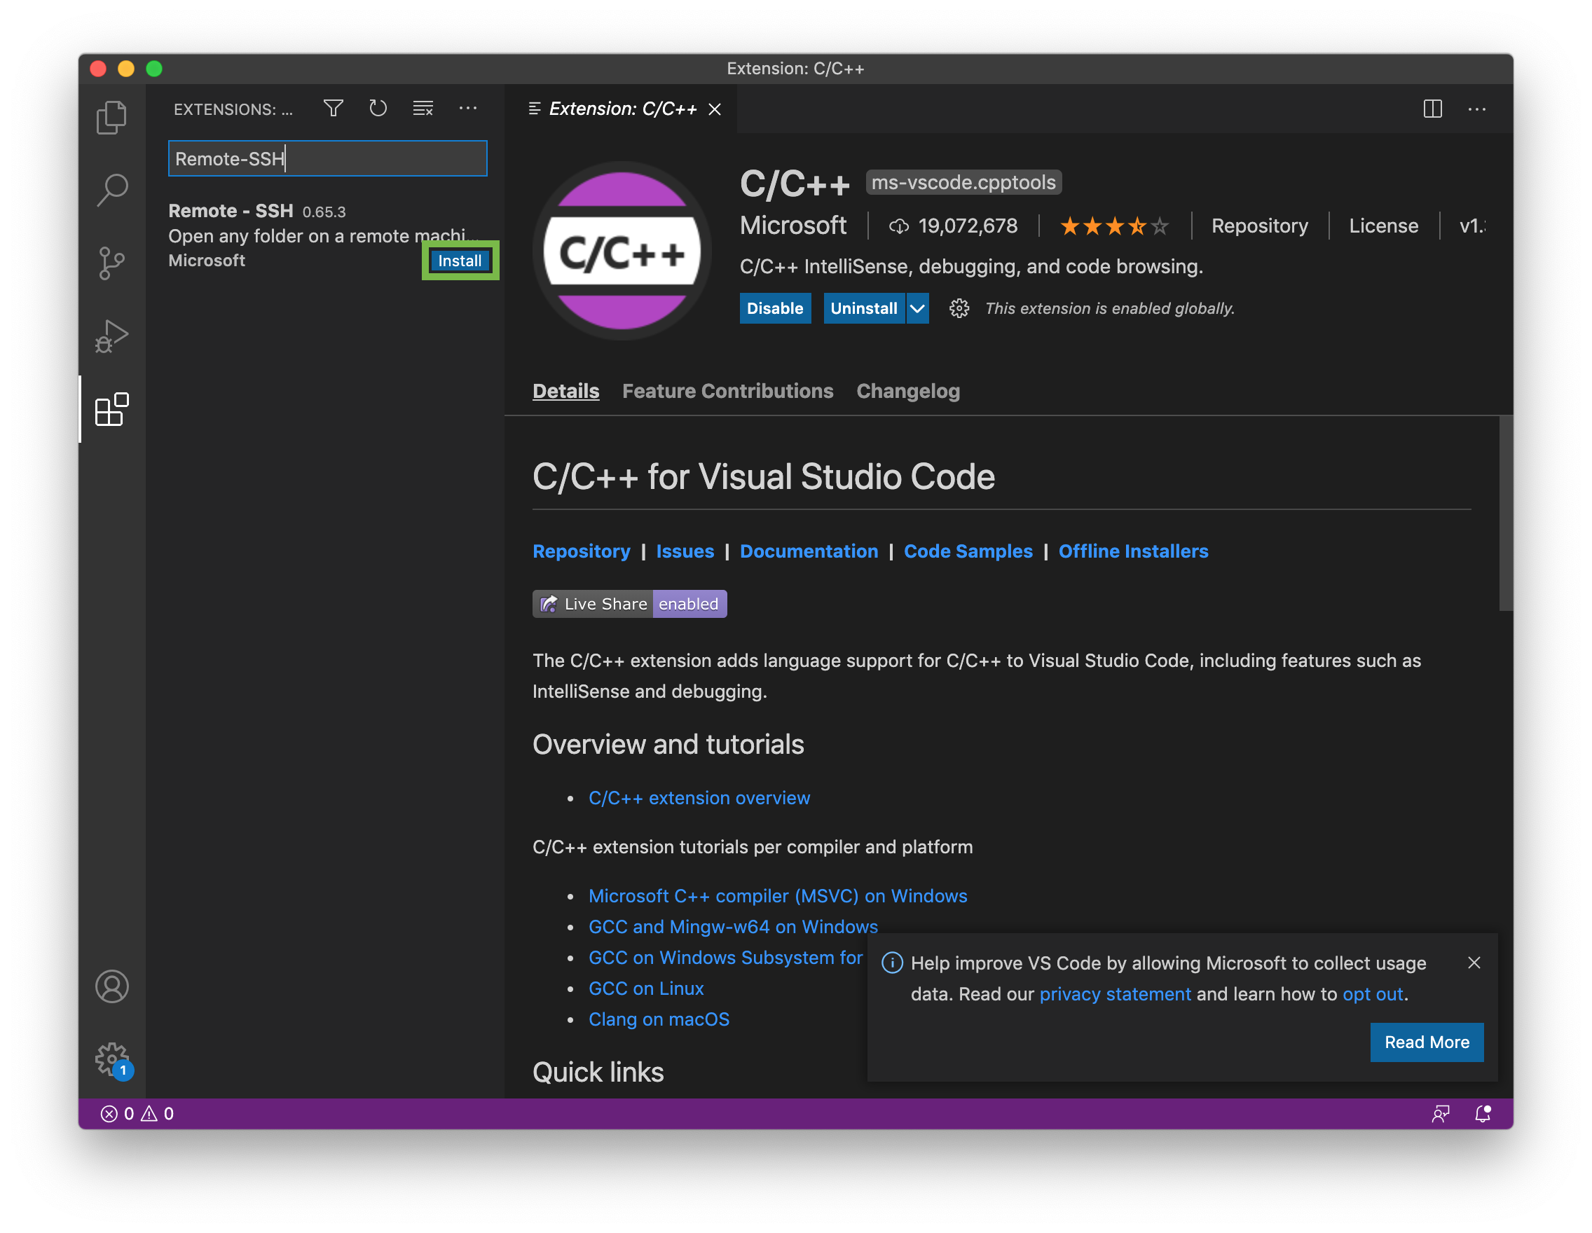Image resolution: width=1592 pixels, height=1233 pixels.
Task: Open the Repository link in readme
Action: point(582,551)
